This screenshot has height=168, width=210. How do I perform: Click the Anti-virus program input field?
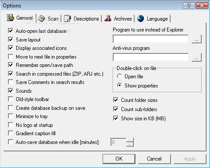tap(150, 57)
